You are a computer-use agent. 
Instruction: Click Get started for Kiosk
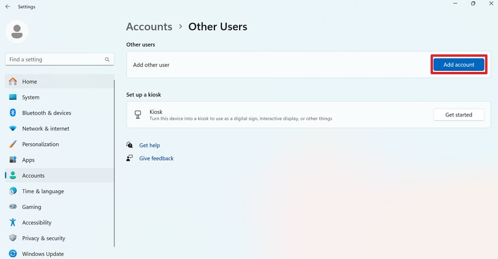459,115
